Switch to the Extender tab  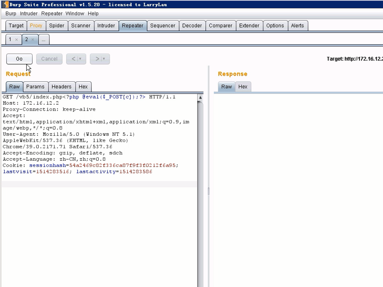249,26
